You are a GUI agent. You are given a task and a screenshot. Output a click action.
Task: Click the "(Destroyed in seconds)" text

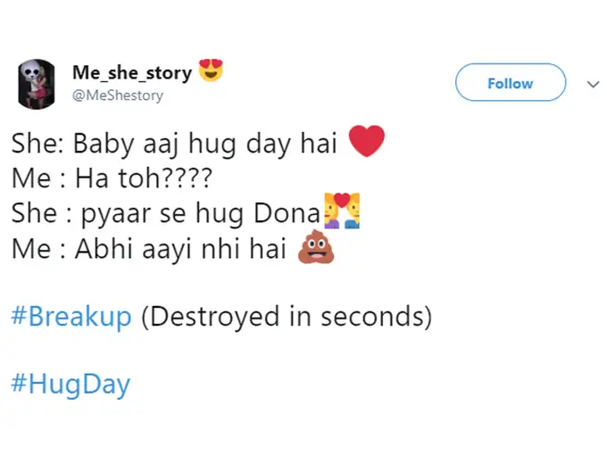[286, 317]
